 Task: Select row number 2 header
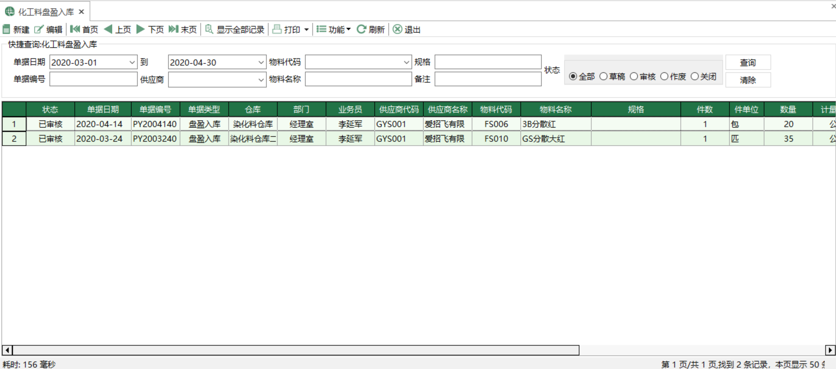(x=14, y=139)
